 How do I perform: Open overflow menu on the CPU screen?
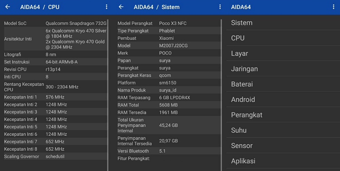click(107, 7)
